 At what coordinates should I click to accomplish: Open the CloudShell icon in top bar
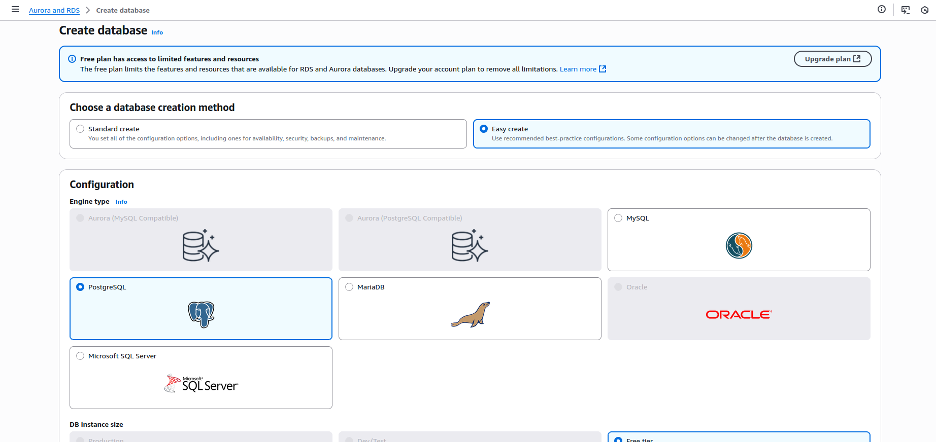click(x=906, y=10)
